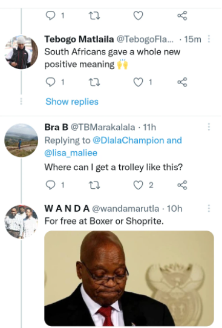The height and width of the screenshot is (328, 222).
Task: Share Tebogo Matlaila's tweet
Action: (182, 82)
